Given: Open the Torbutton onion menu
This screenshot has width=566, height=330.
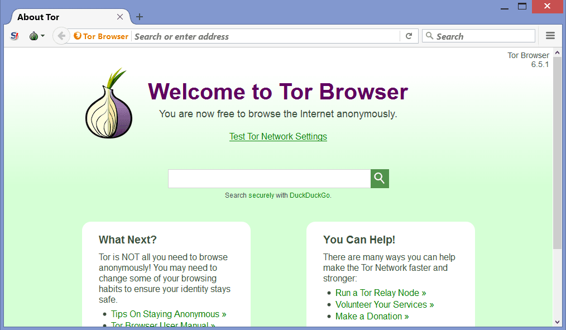Looking at the screenshot, I should (37, 36).
